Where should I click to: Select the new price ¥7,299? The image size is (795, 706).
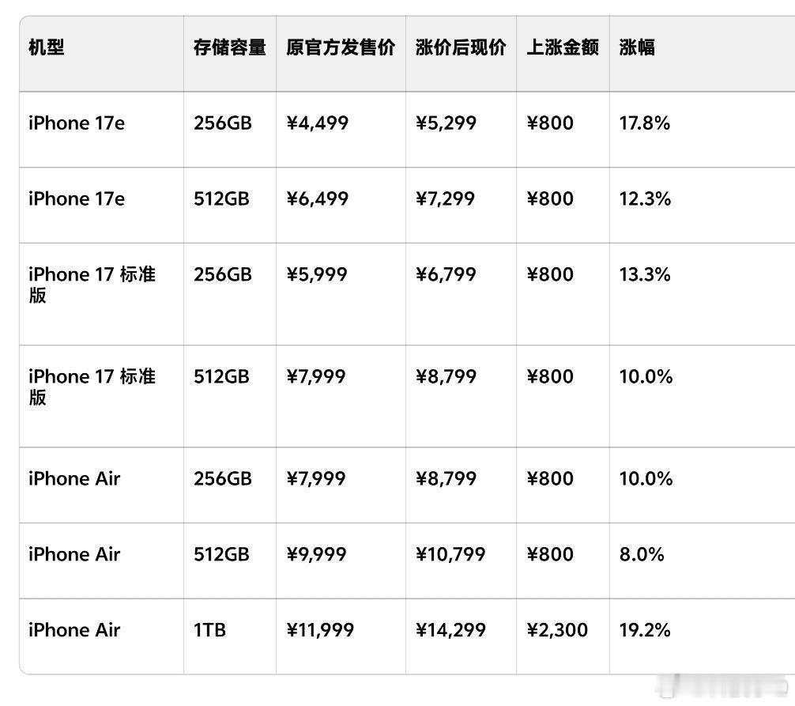click(445, 198)
